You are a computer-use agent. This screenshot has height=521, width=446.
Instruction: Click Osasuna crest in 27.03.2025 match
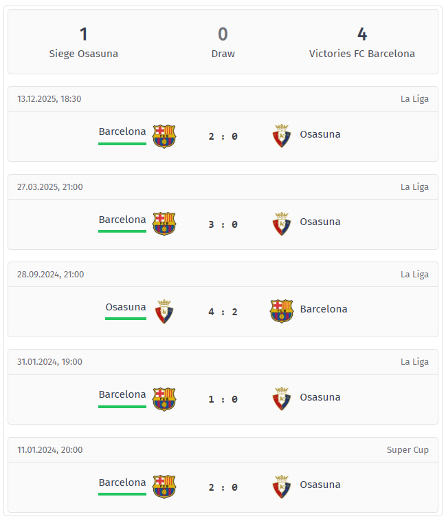point(282,224)
